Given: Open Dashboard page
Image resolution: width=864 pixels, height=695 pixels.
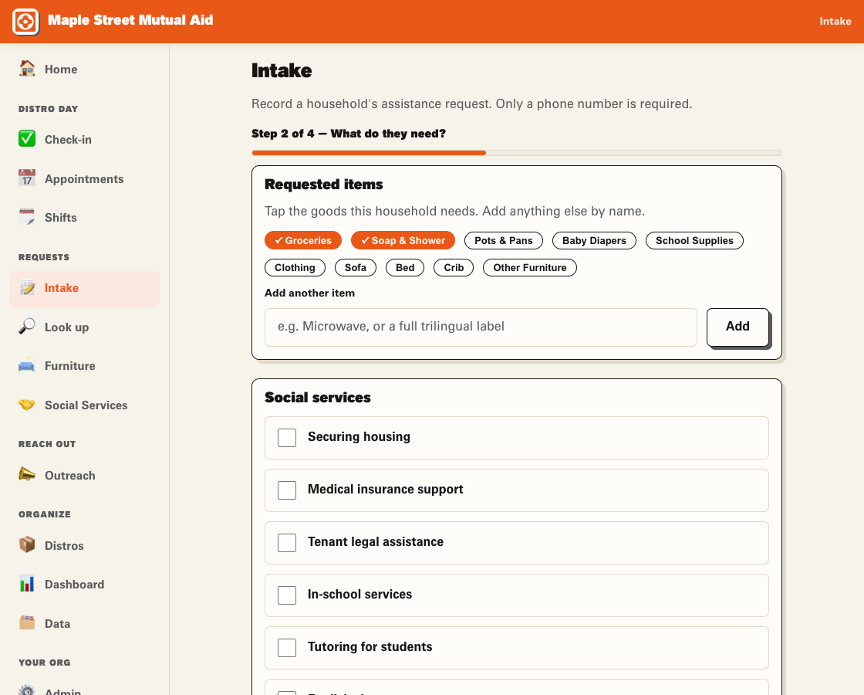Looking at the screenshot, I should pos(84,584).
